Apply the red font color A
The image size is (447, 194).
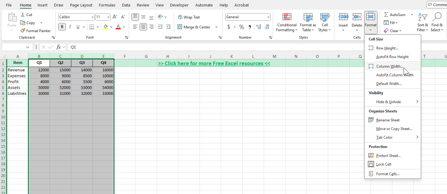tap(118, 27)
